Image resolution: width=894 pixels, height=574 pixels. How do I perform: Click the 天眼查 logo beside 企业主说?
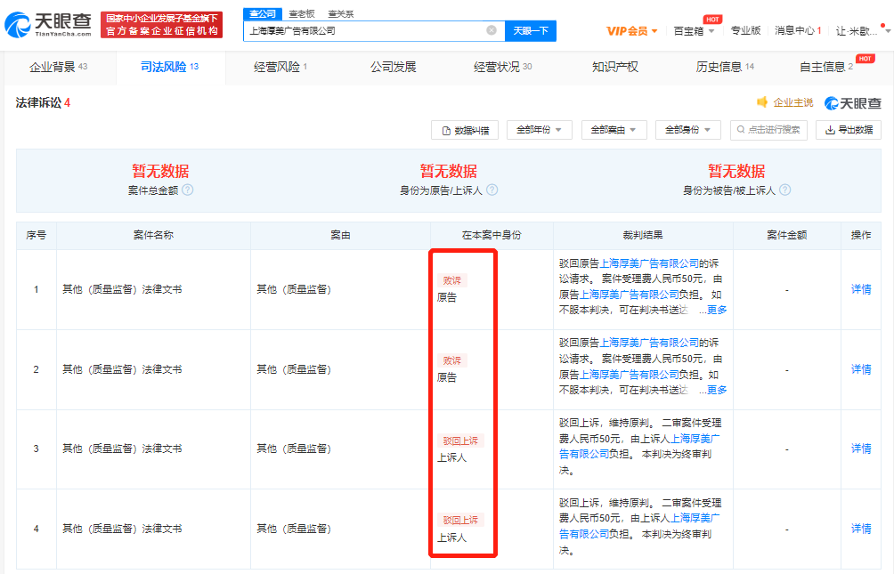coord(853,103)
